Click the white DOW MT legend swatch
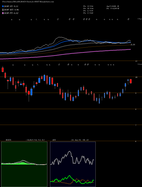 coord(3,10)
